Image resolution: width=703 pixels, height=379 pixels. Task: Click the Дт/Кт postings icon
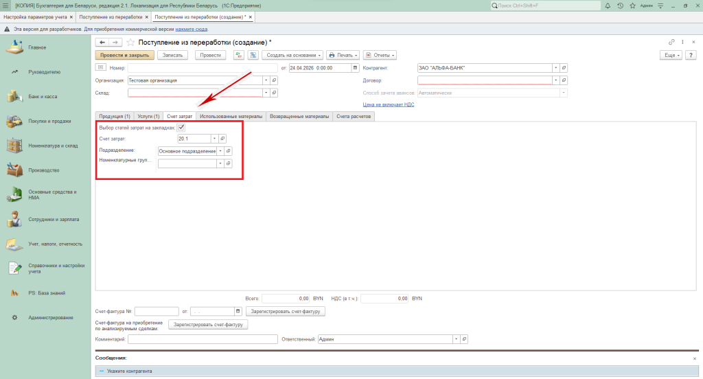[x=240, y=55]
